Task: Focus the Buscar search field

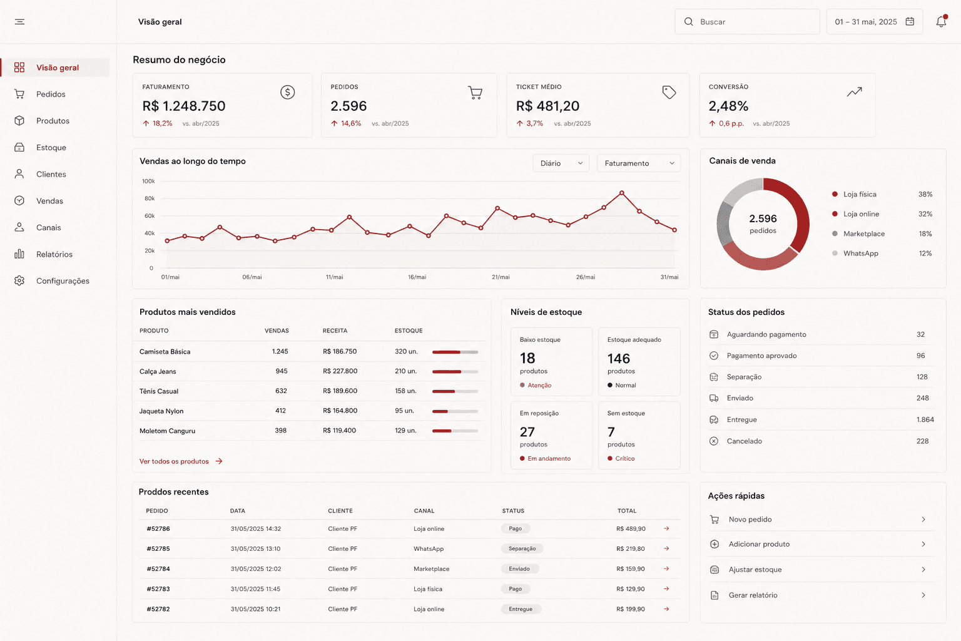Action: (747, 22)
